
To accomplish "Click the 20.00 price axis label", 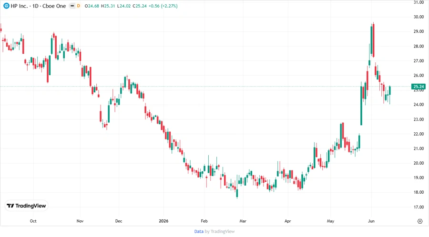I will [x=419, y=163].
